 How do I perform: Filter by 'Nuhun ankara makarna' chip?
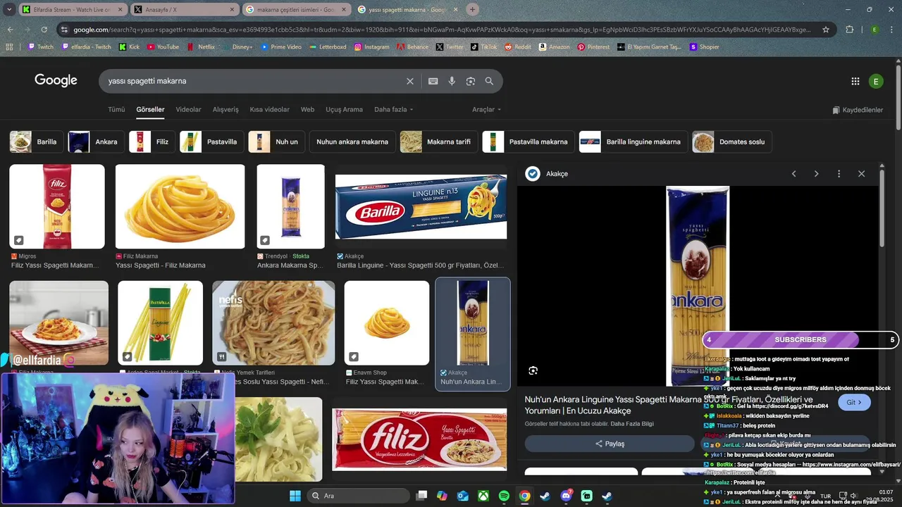point(352,142)
